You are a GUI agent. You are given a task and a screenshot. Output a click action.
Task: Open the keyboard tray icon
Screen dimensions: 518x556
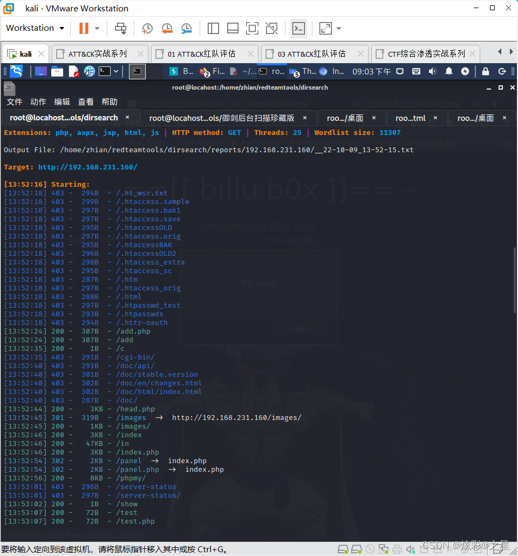416,72
